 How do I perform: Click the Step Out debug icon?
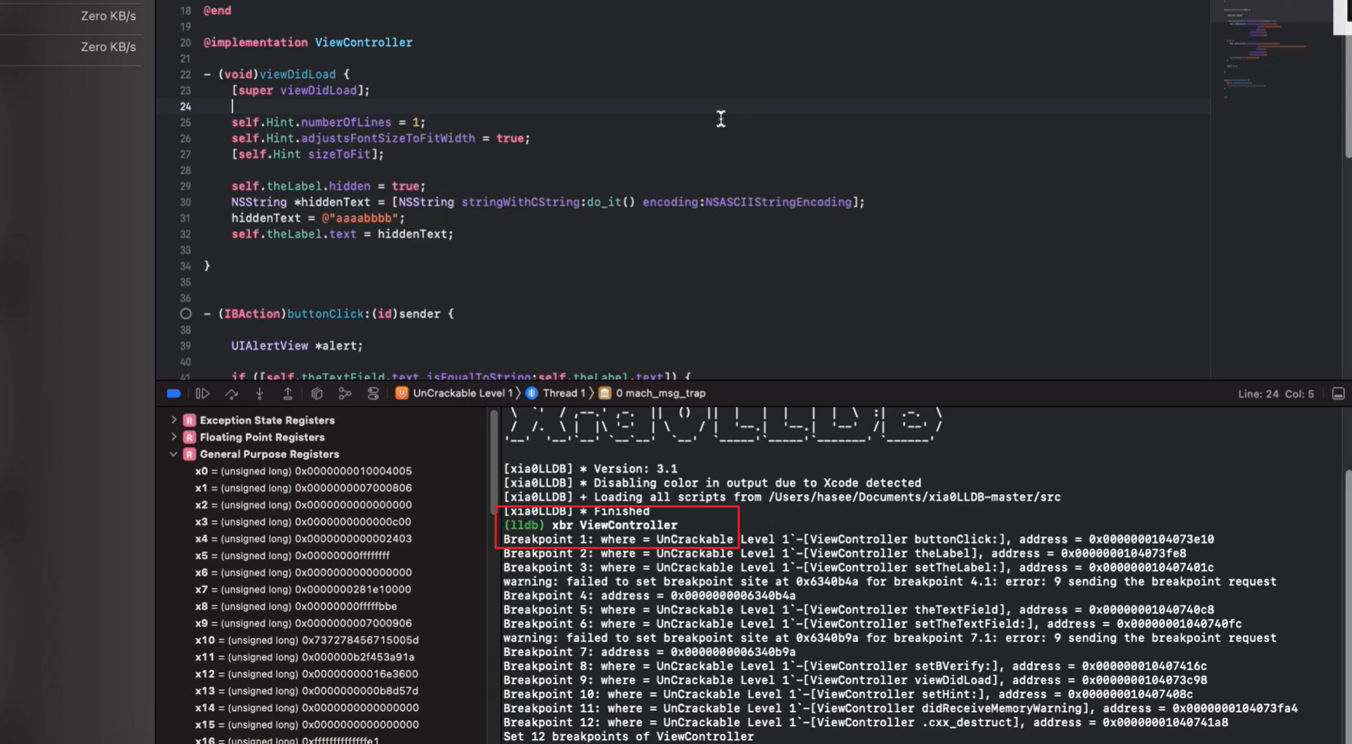[x=287, y=393]
